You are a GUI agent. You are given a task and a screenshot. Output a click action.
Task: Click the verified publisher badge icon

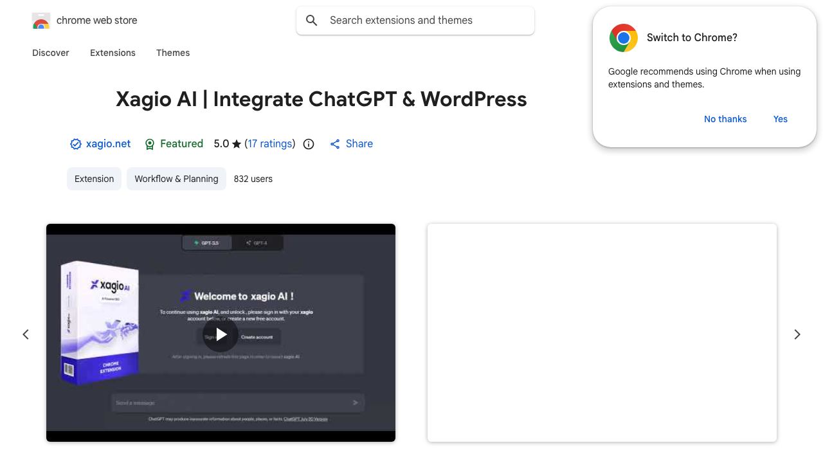pyautogui.click(x=76, y=144)
